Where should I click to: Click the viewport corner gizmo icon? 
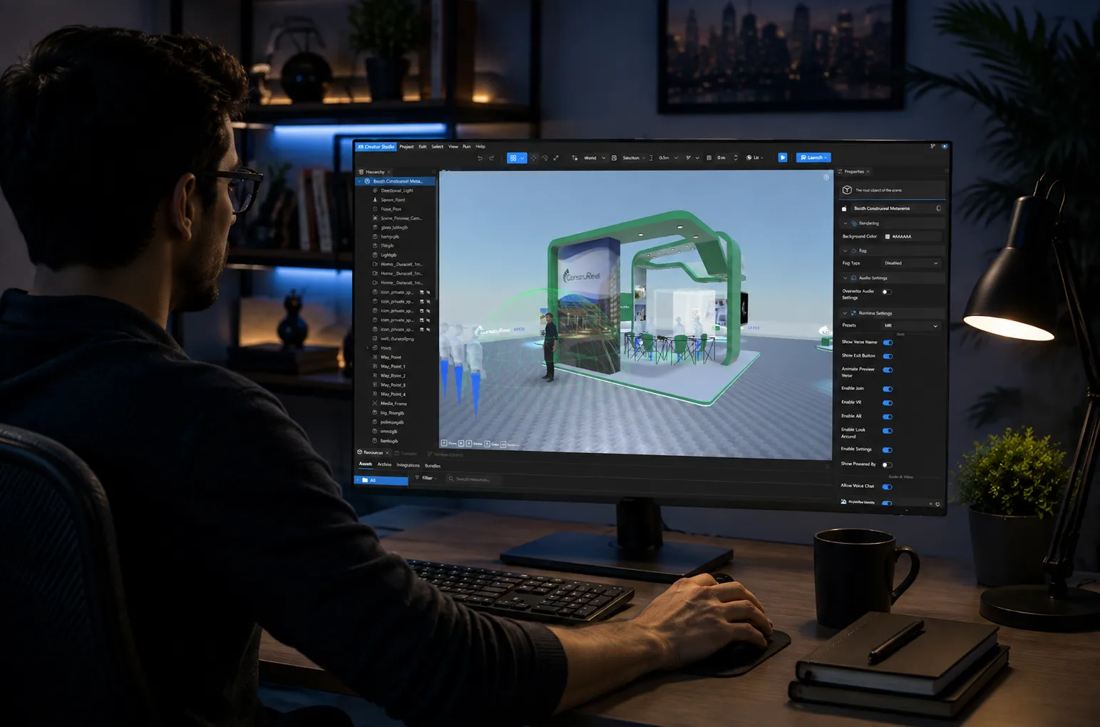pos(826,177)
